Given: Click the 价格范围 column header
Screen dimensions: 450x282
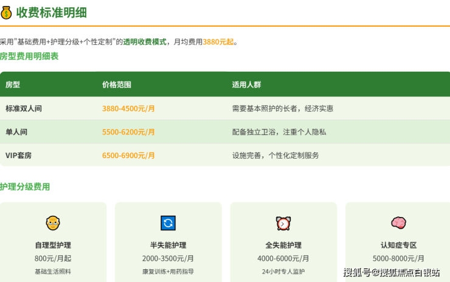Looking at the screenshot, I should 117,84.
